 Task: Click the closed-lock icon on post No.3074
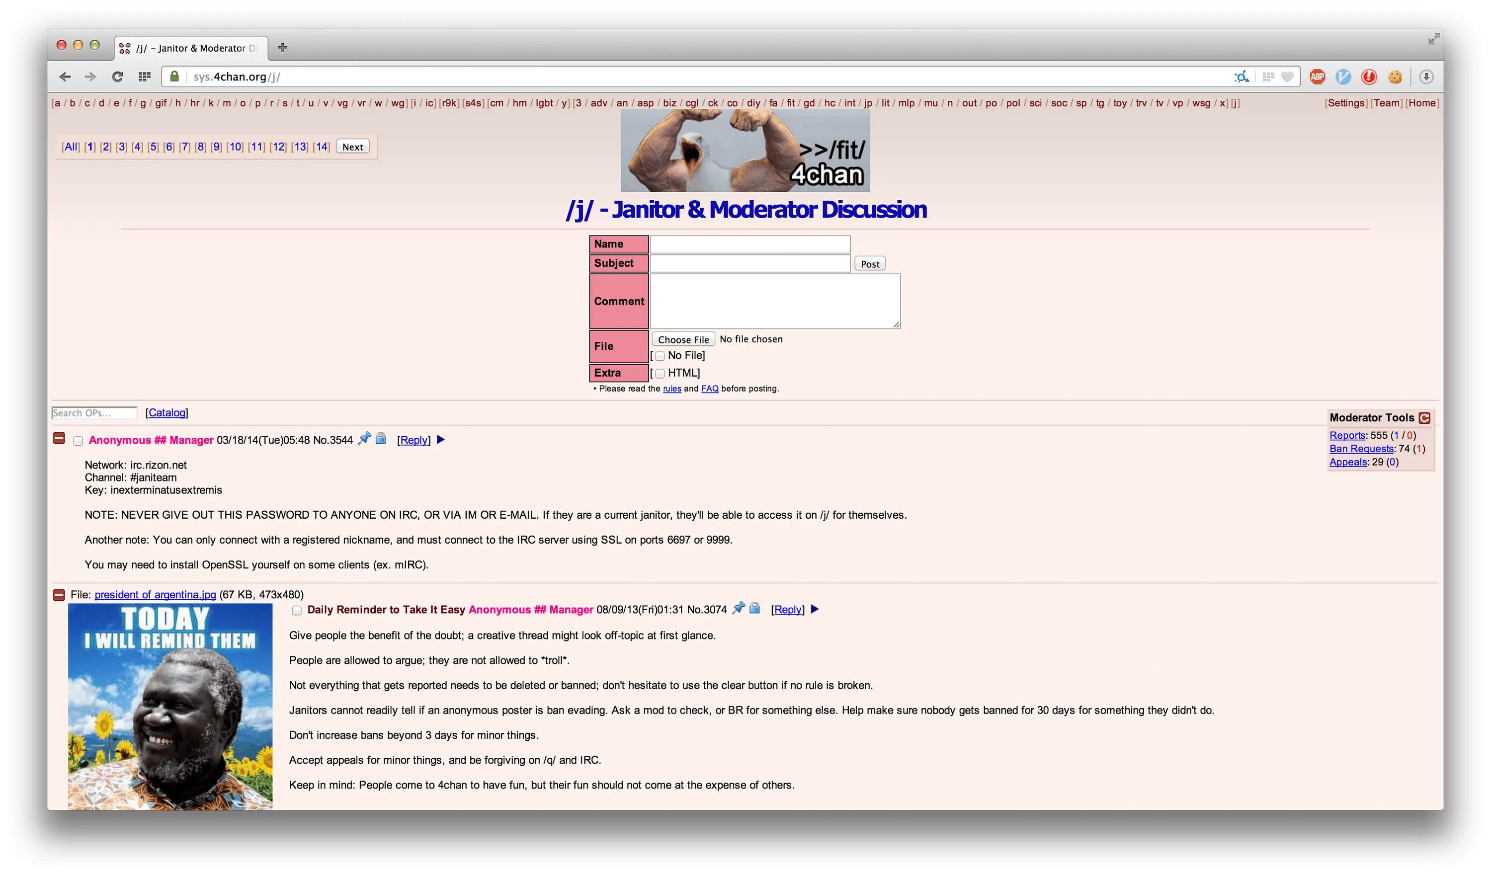754,608
